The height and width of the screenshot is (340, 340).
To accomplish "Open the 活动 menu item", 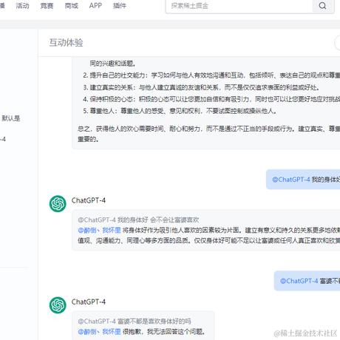I will point(22,6).
